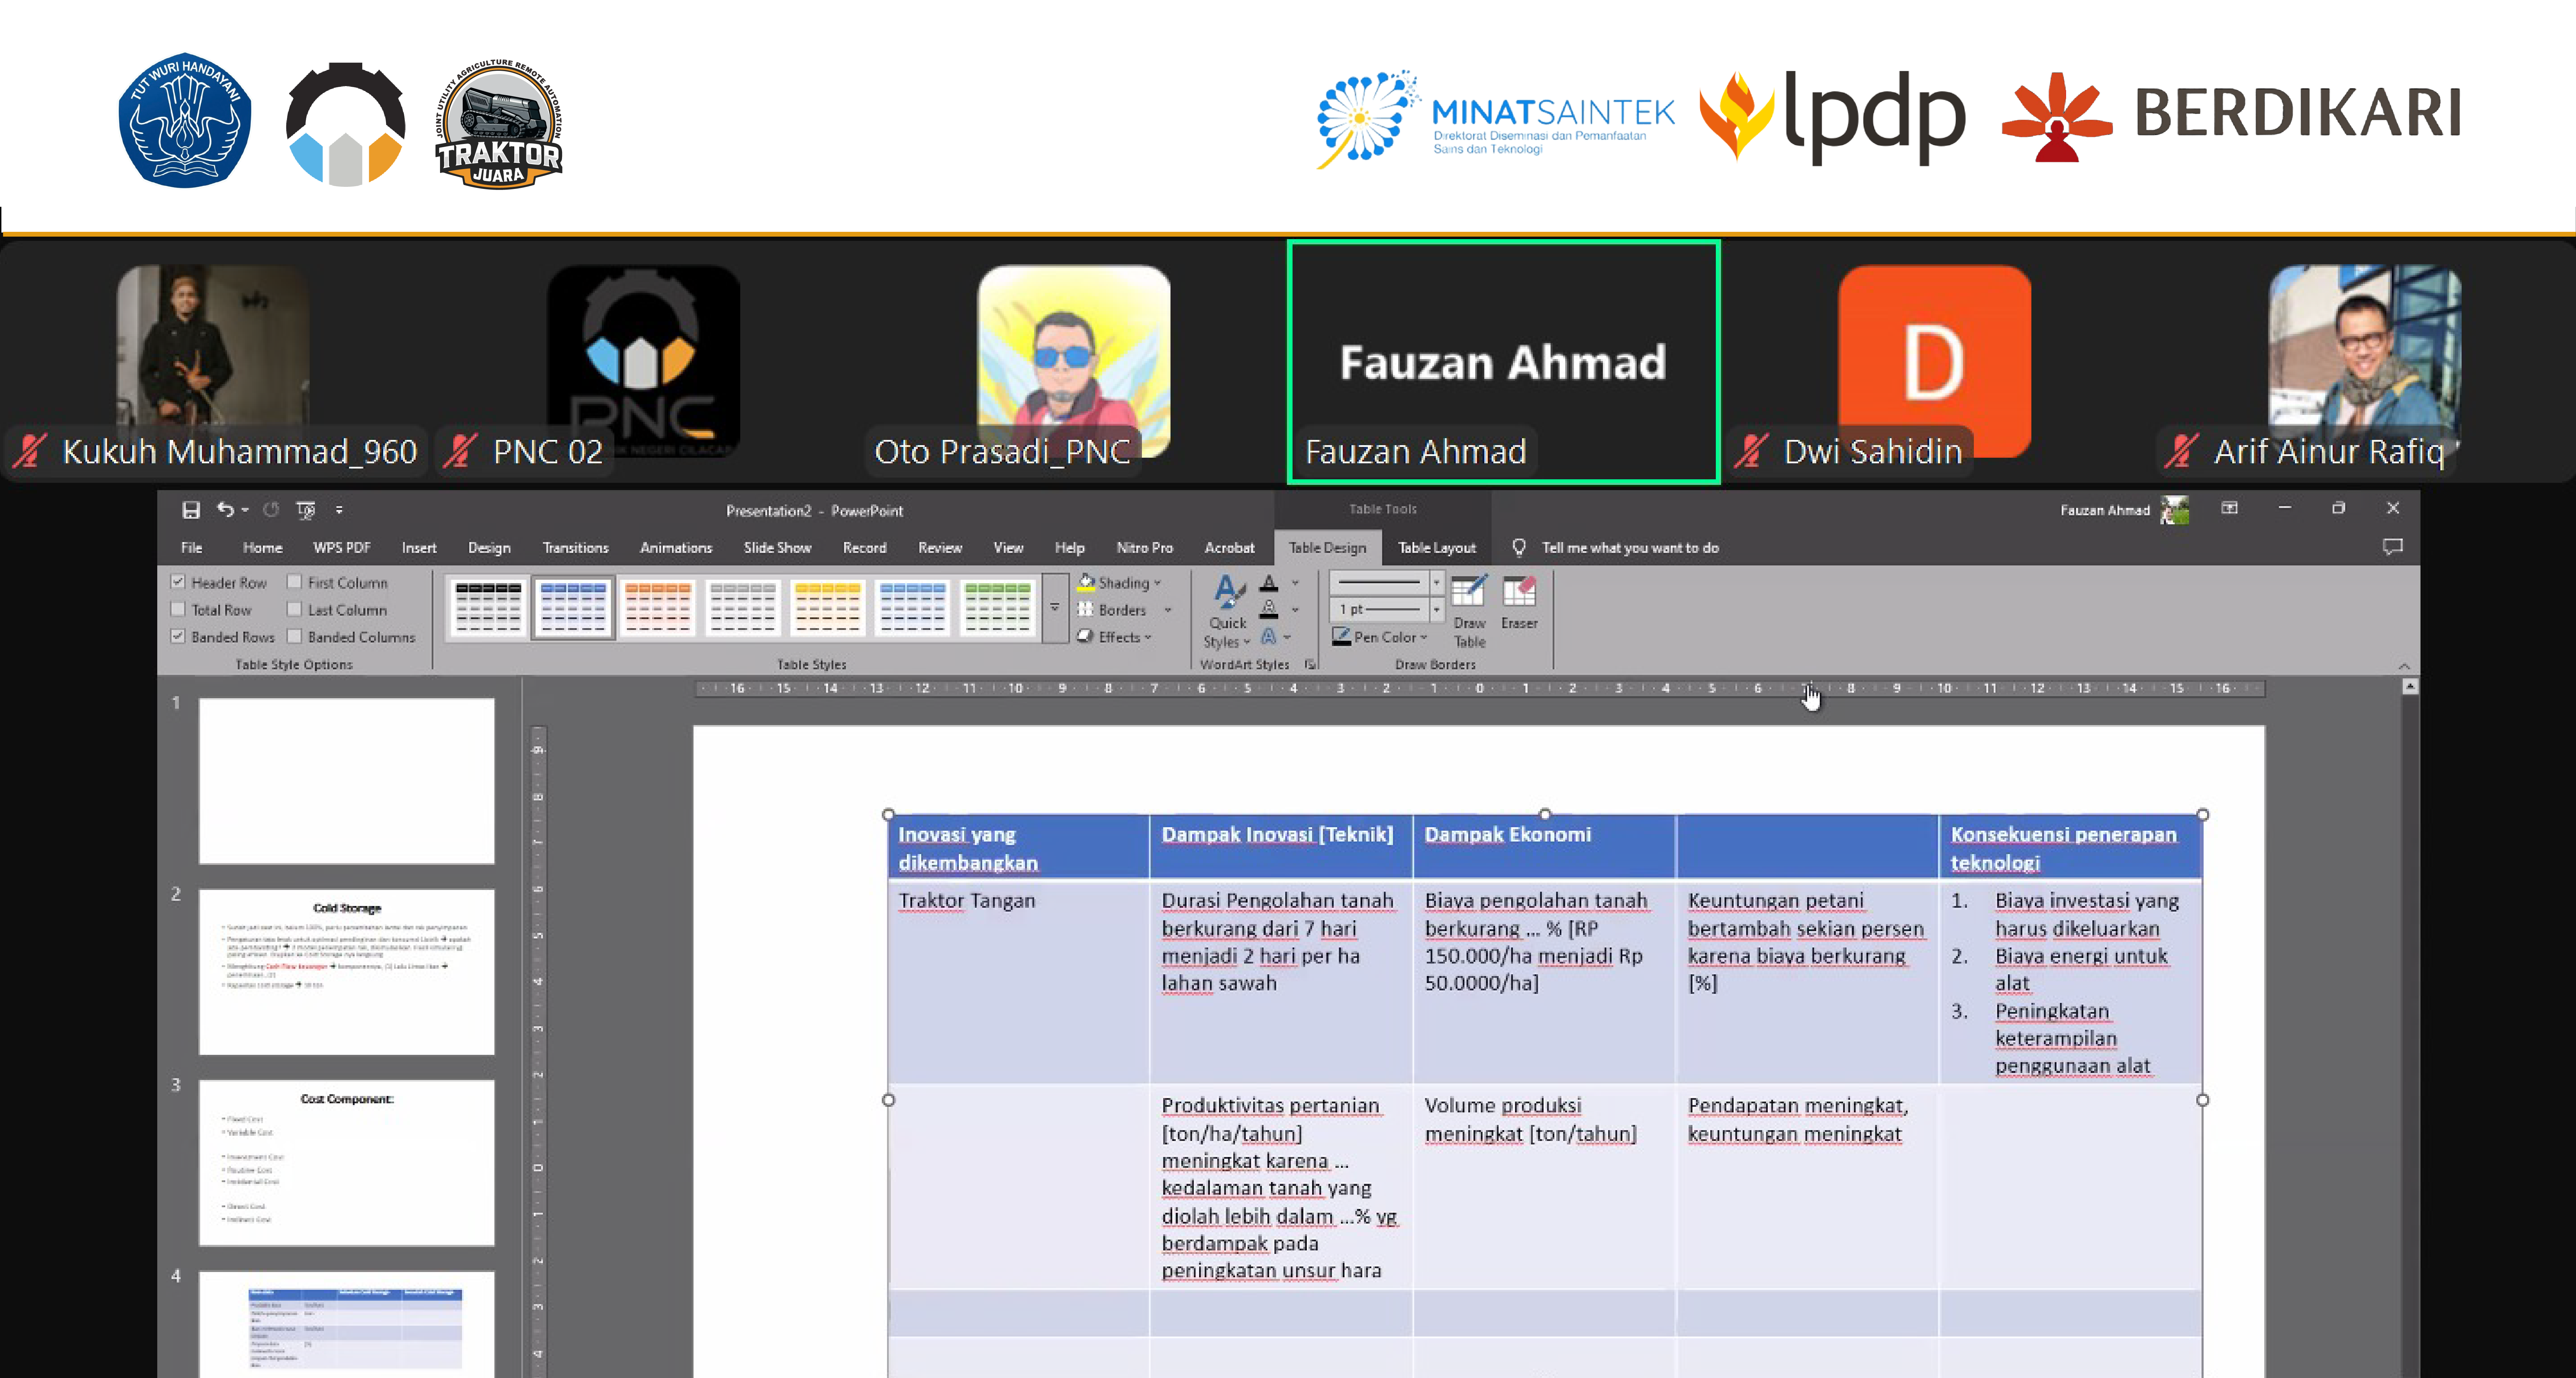This screenshot has width=2576, height=1378.
Task: Select the Cold Storage slide thumbnail
Action: click(x=346, y=971)
